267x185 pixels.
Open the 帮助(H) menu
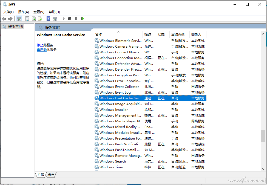pyautogui.click(x=54, y=12)
